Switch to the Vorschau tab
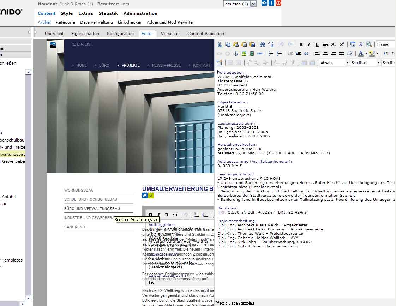 point(170,34)
